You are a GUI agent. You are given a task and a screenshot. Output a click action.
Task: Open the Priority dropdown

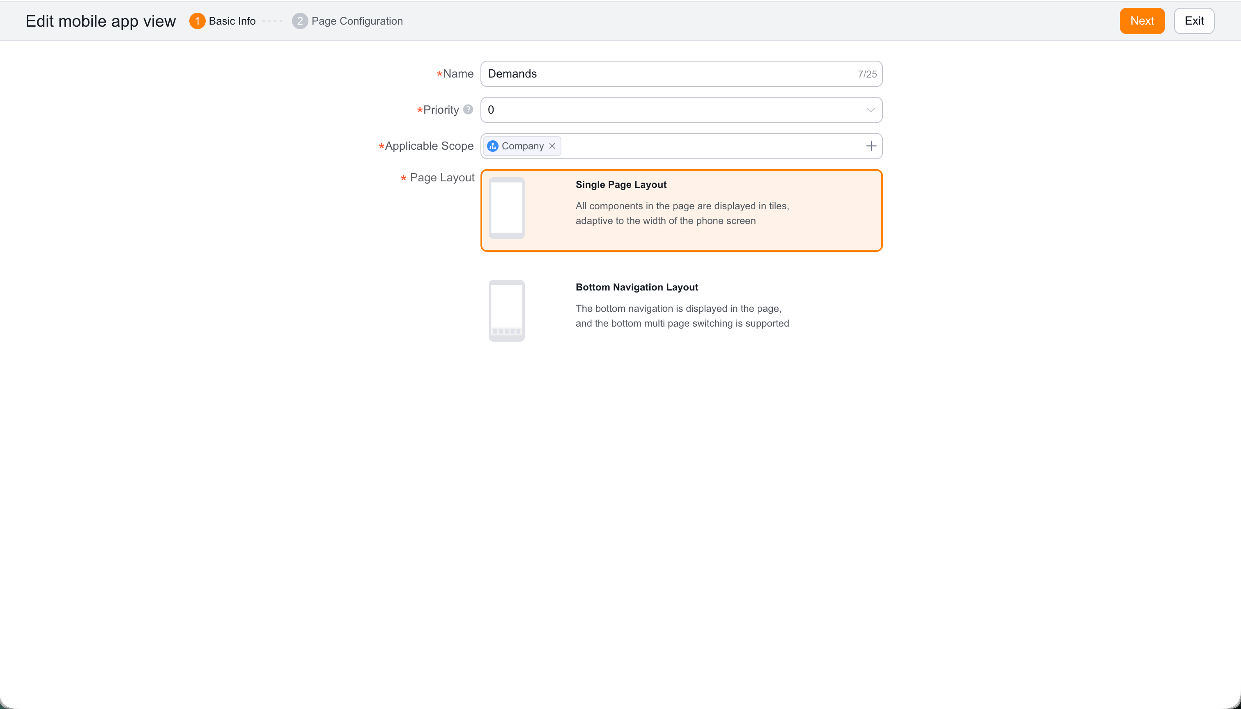[681, 110]
